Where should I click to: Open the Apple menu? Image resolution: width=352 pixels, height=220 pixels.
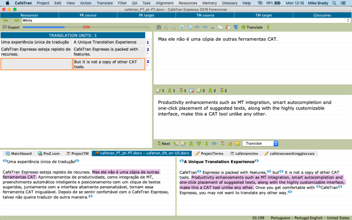[7, 3]
